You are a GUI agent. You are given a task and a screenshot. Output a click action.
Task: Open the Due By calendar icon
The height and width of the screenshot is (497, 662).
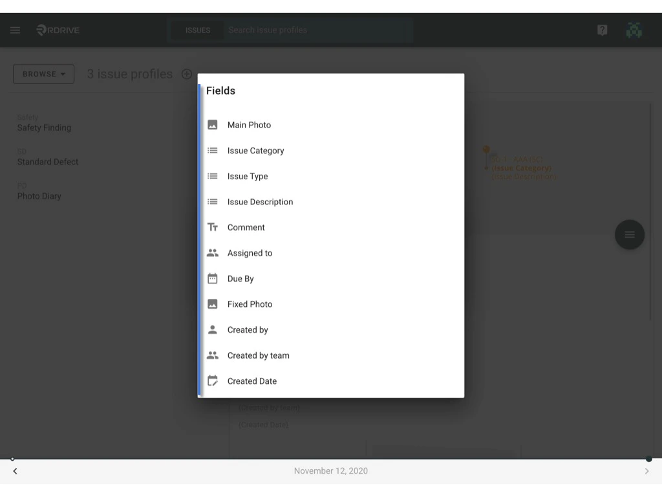point(212,278)
